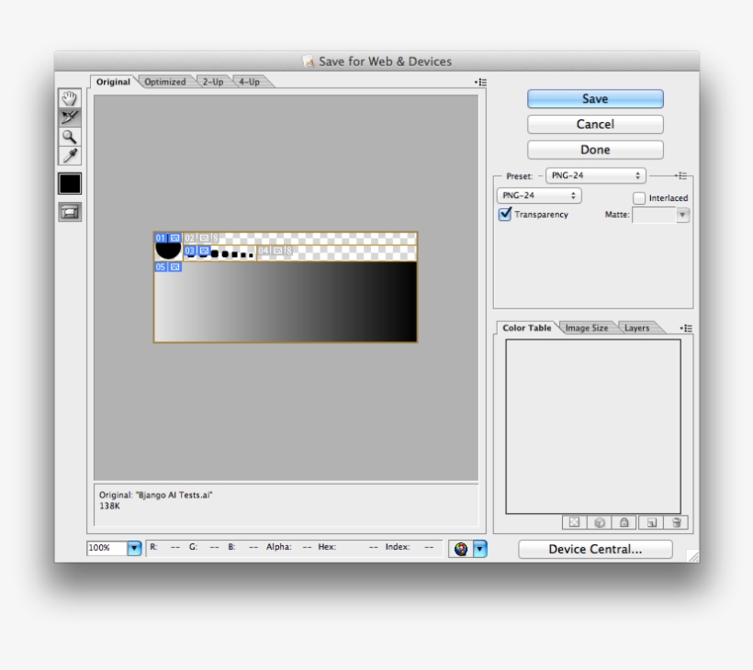Click the map to transparency icon
Viewport: 753px width, 670px height.
pyautogui.click(x=574, y=522)
